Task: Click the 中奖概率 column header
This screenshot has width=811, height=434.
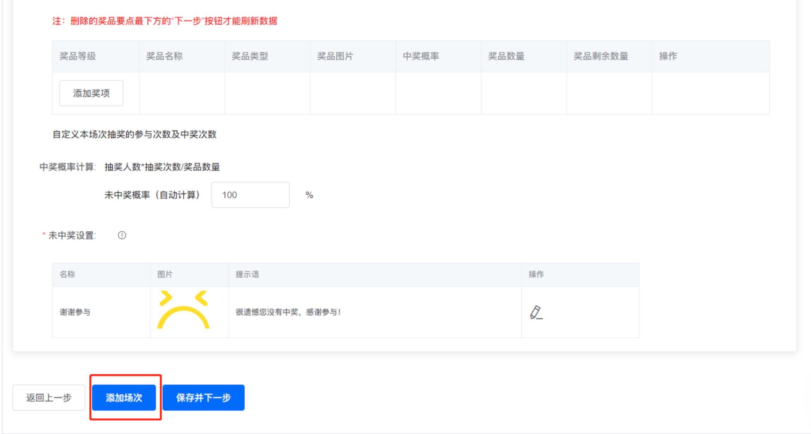Action: (x=421, y=56)
